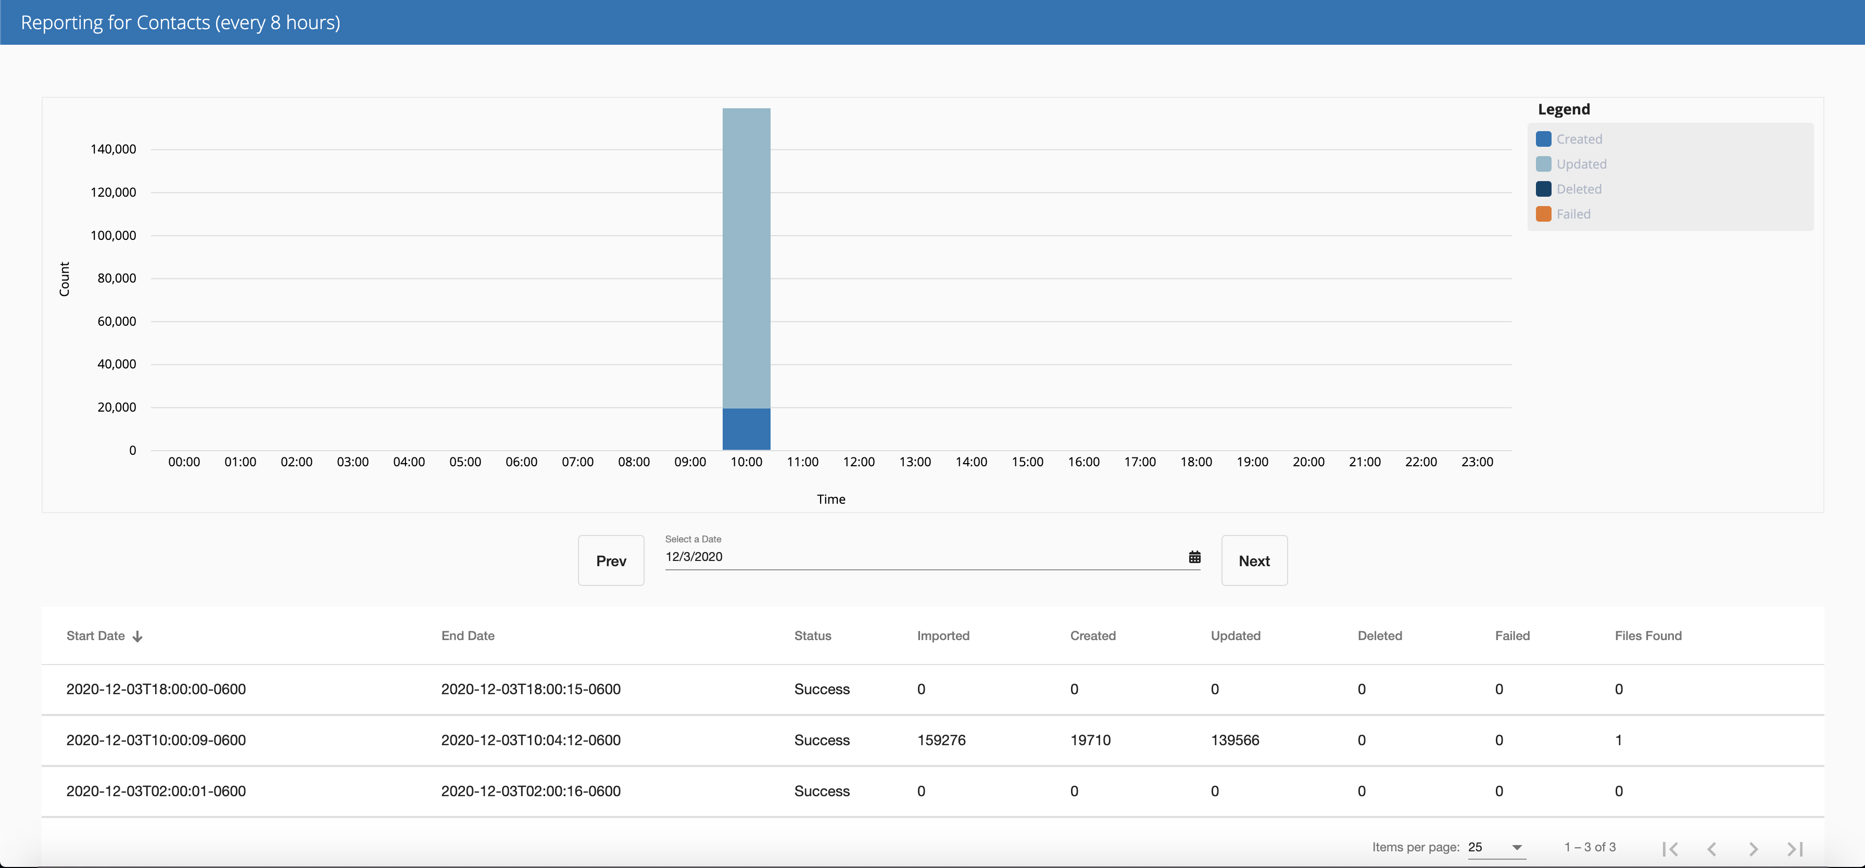Sort table by Imported column
1865x868 pixels.
tap(942, 636)
